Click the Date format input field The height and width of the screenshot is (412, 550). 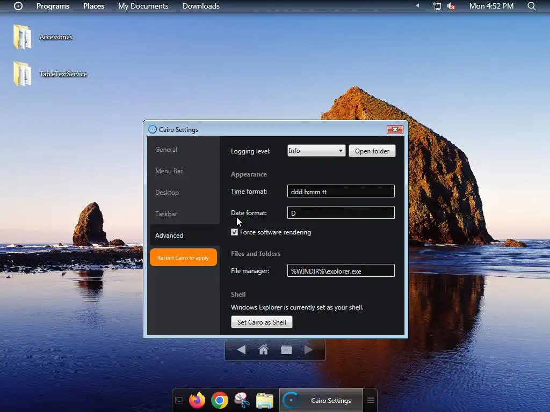point(341,212)
